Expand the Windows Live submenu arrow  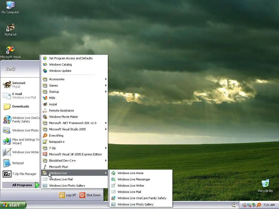(106, 173)
